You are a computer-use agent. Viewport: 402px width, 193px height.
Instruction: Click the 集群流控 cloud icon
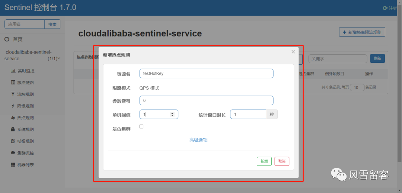point(13,153)
